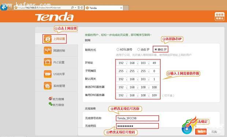Expand the address bar search dropdown arrow

click(75, 8)
